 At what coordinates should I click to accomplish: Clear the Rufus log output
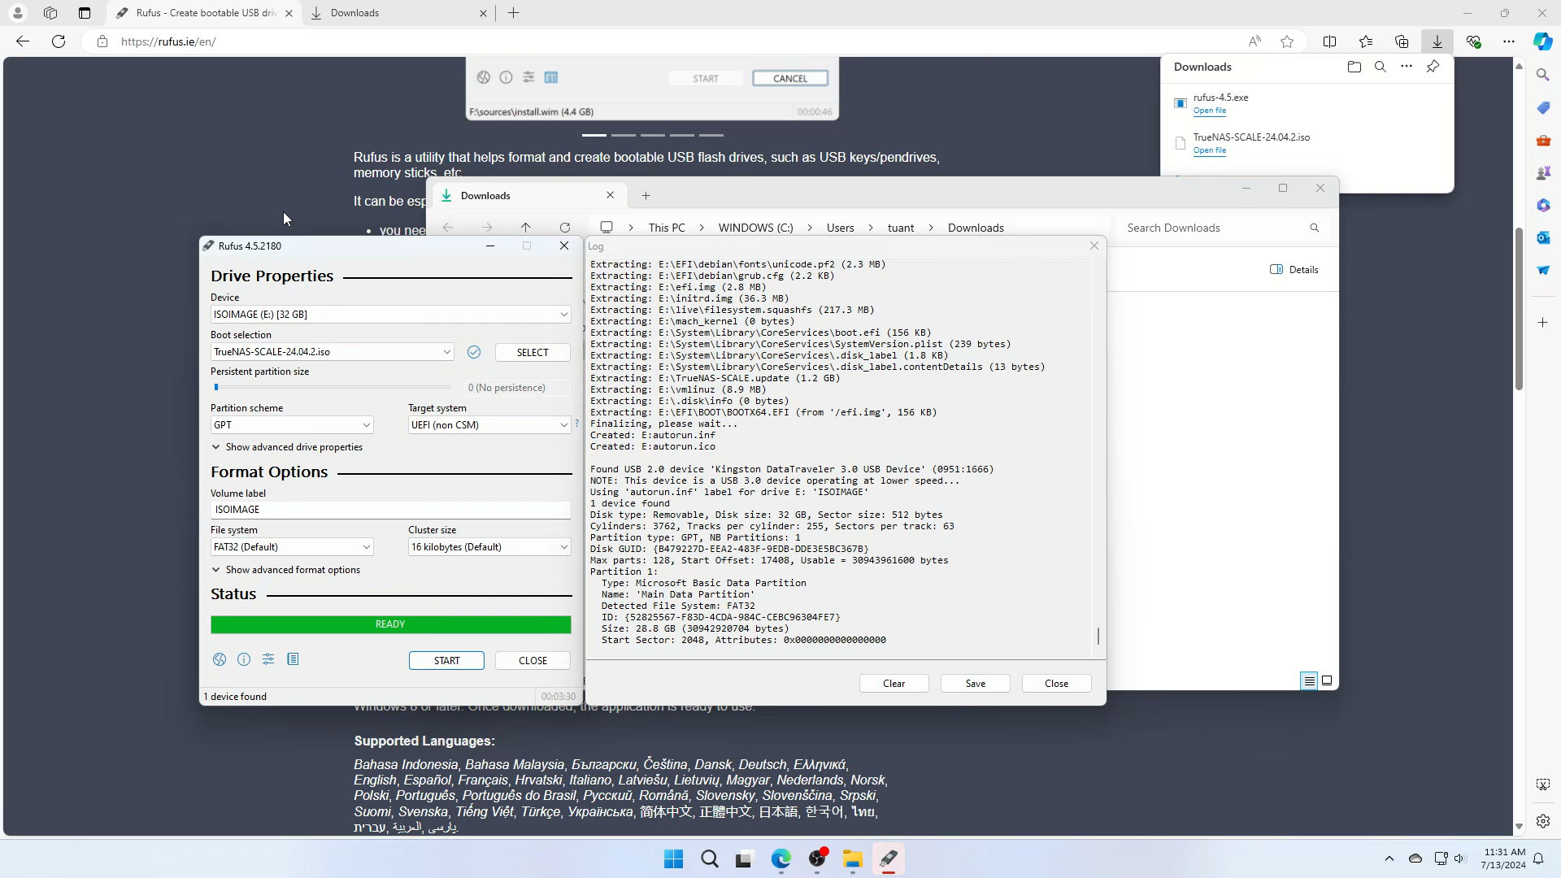click(x=894, y=683)
